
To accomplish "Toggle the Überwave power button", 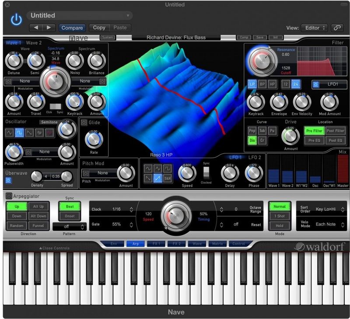I will click(8, 180).
